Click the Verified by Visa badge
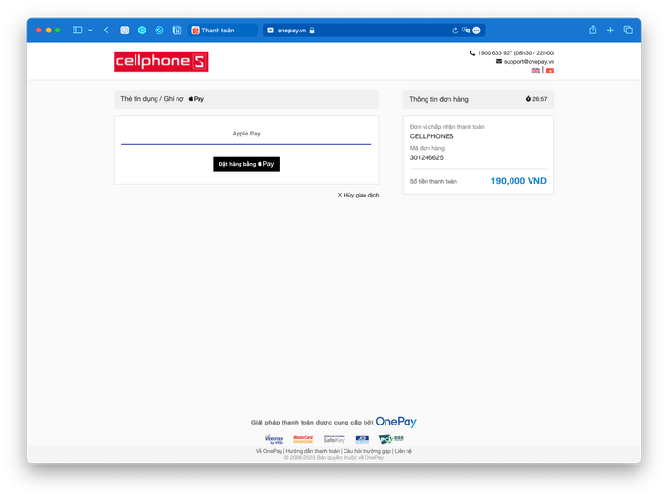The height and width of the screenshot is (498, 668). (275, 439)
